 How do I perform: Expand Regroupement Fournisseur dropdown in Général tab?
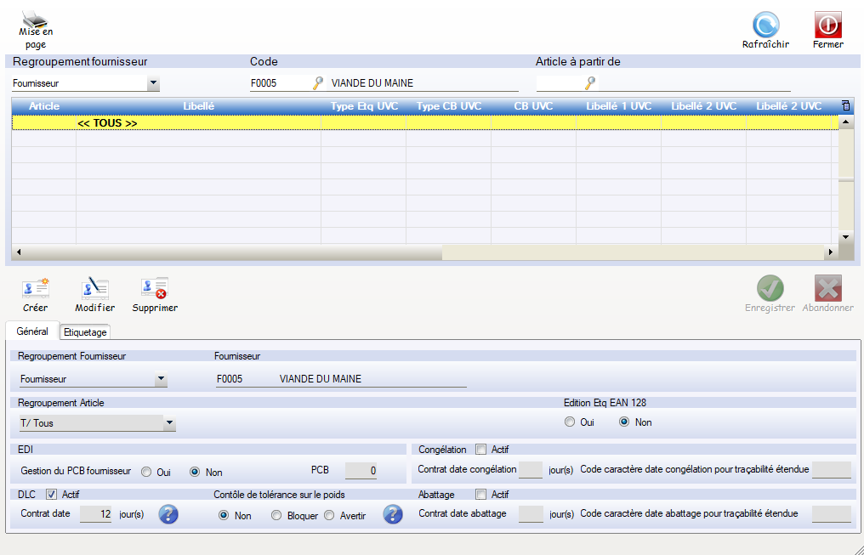point(161,379)
